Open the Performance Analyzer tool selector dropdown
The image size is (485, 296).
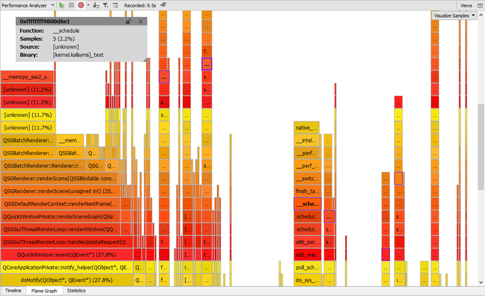pos(53,5)
